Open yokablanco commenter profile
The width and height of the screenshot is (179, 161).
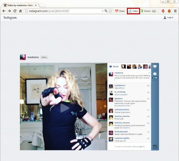pyautogui.click(x=120, y=85)
